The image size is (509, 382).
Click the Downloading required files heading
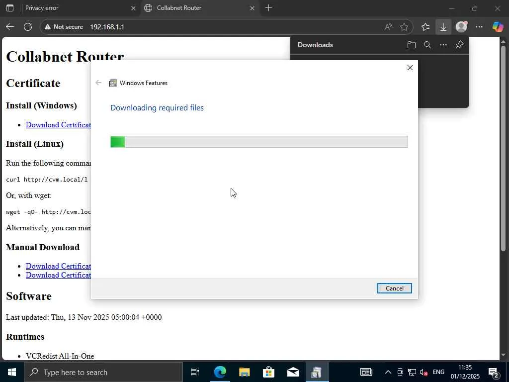pyautogui.click(x=157, y=108)
